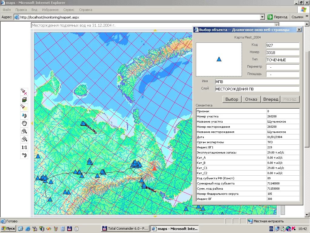The width and height of the screenshot is (310, 233).
Task: Launch Total Commander floppy quick launch icon
Action: 69,229
